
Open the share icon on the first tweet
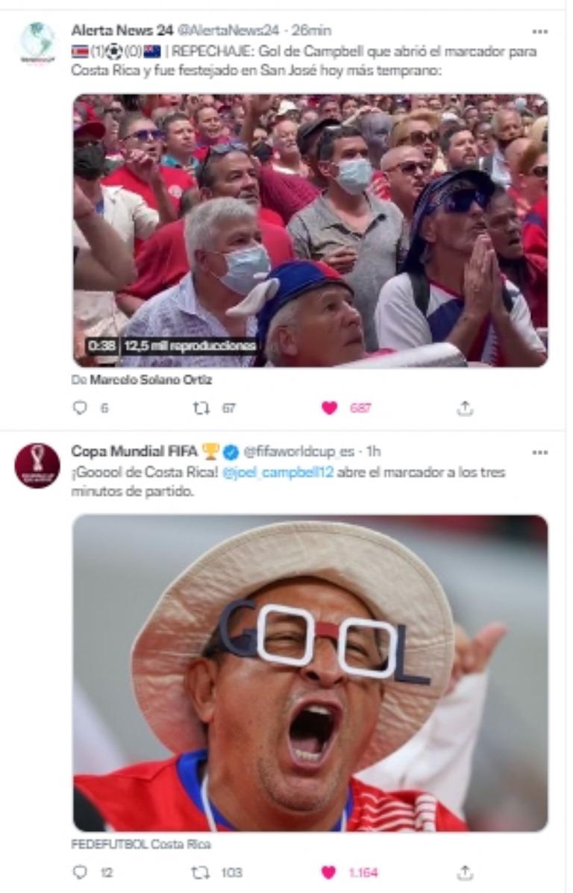point(466,407)
